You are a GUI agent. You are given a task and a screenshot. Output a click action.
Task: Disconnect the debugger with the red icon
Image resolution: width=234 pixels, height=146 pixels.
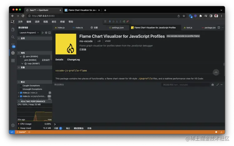pos(128,21)
